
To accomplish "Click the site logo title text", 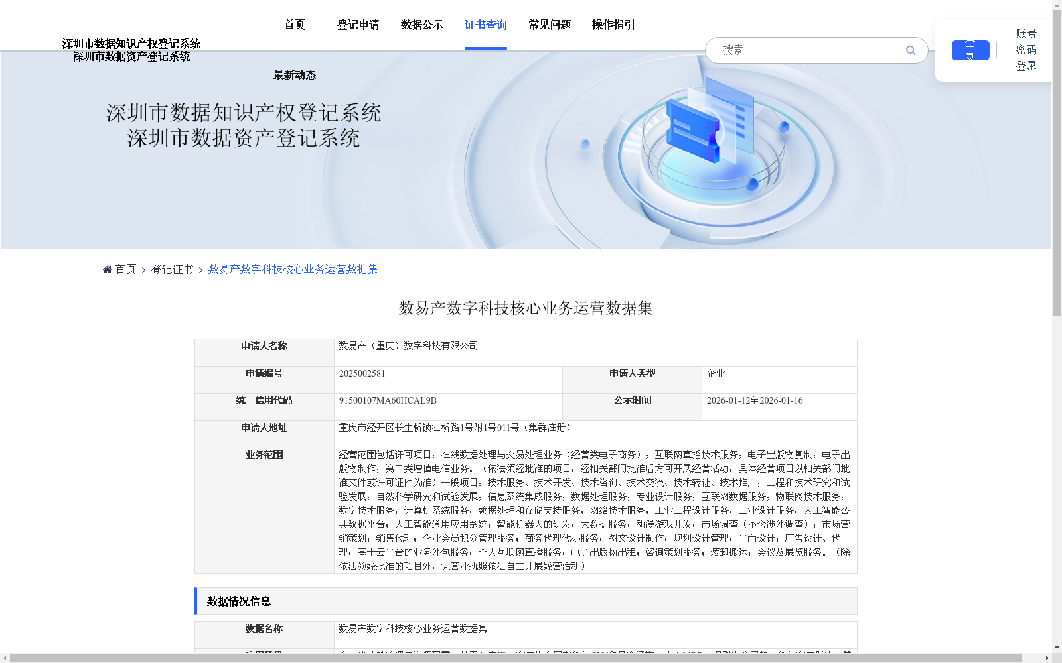I will 131,50.
